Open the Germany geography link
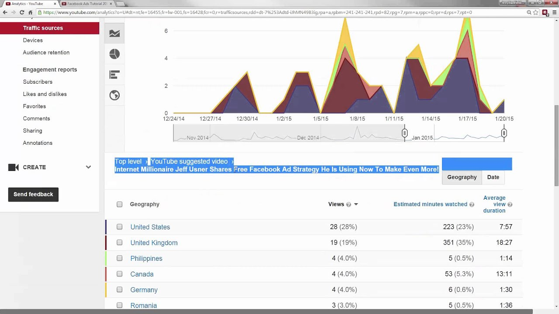The width and height of the screenshot is (559, 314). pyautogui.click(x=144, y=290)
